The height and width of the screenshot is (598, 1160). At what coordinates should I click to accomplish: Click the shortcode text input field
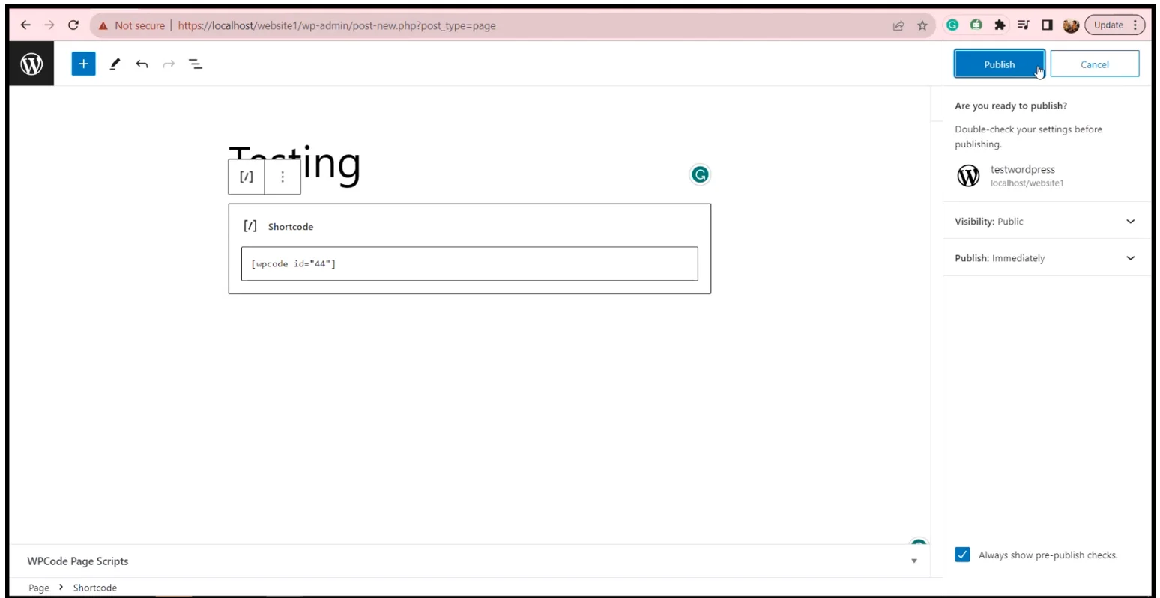pyautogui.click(x=469, y=264)
